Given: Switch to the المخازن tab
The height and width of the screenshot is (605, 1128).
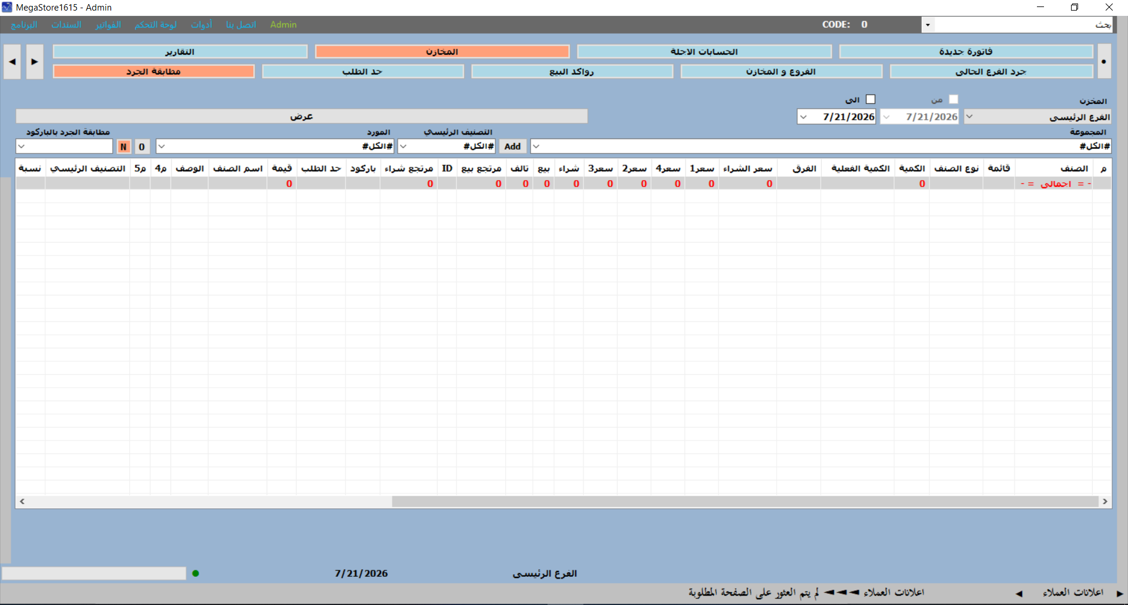Looking at the screenshot, I should point(442,52).
